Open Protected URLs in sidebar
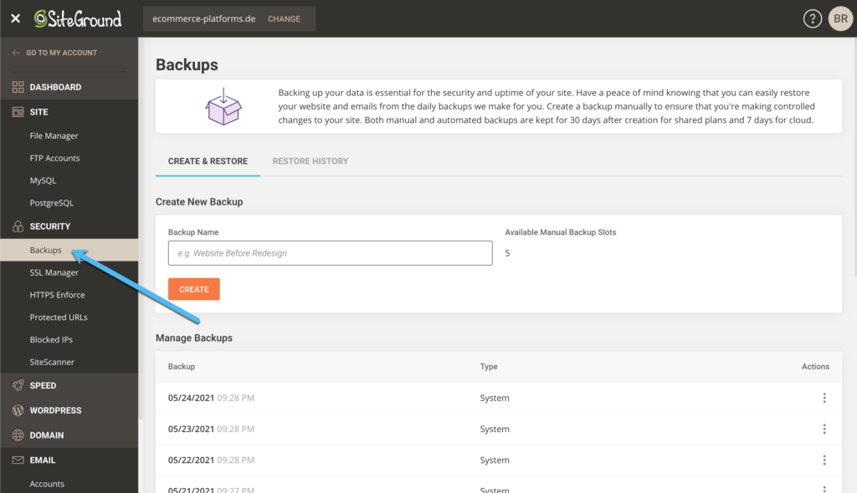Image resolution: width=857 pixels, height=493 pixels. [59, 318]
